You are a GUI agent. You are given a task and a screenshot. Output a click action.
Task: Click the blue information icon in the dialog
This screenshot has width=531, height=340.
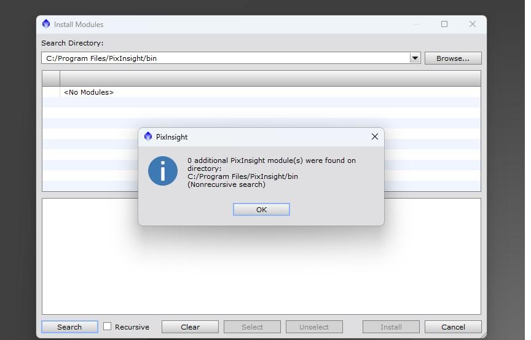click(163, 170)
